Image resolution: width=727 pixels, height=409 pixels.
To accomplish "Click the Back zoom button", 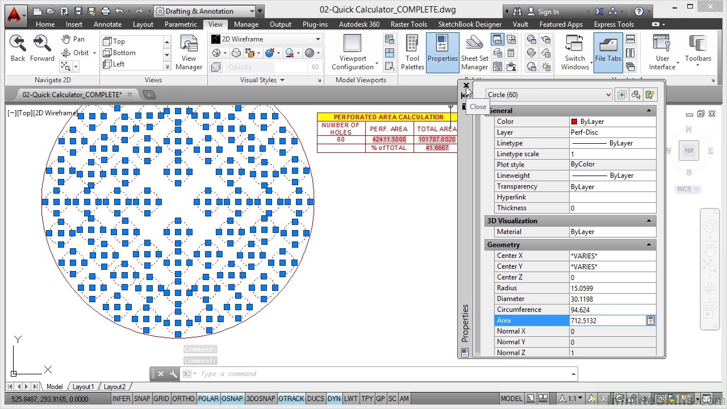I will pyautogui.click(x=18, y=48).
